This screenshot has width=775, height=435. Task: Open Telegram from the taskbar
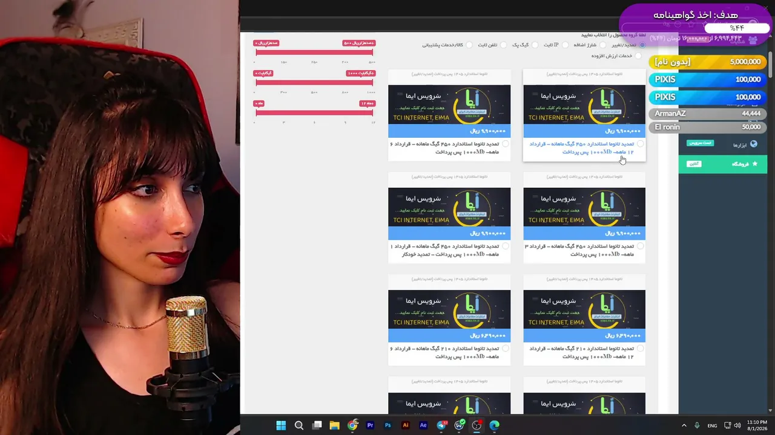point(441,425)
